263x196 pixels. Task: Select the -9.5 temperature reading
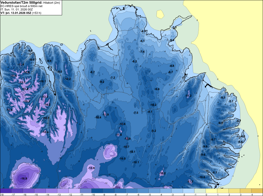coord(221,123)
